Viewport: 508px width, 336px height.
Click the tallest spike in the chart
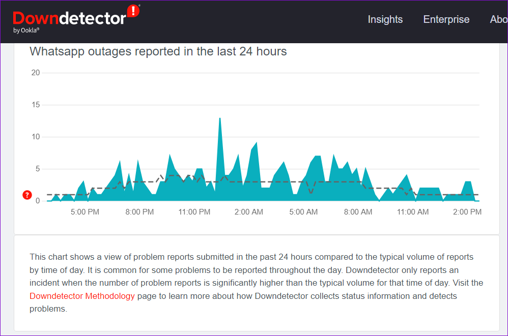220,119
